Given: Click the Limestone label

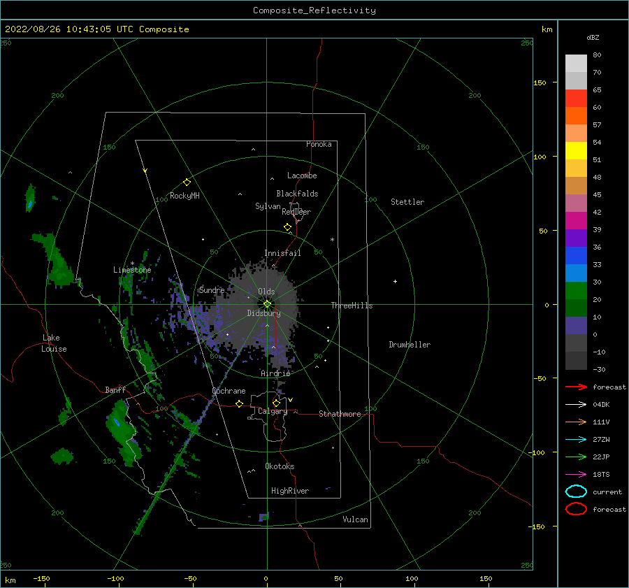Looking at the screenshot, I should [x=132, y=270].
